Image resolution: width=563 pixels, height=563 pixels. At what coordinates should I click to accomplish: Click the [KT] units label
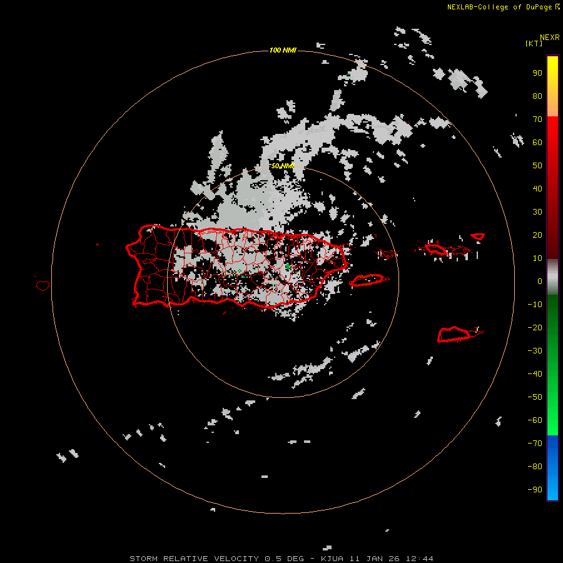click(534, 43)
